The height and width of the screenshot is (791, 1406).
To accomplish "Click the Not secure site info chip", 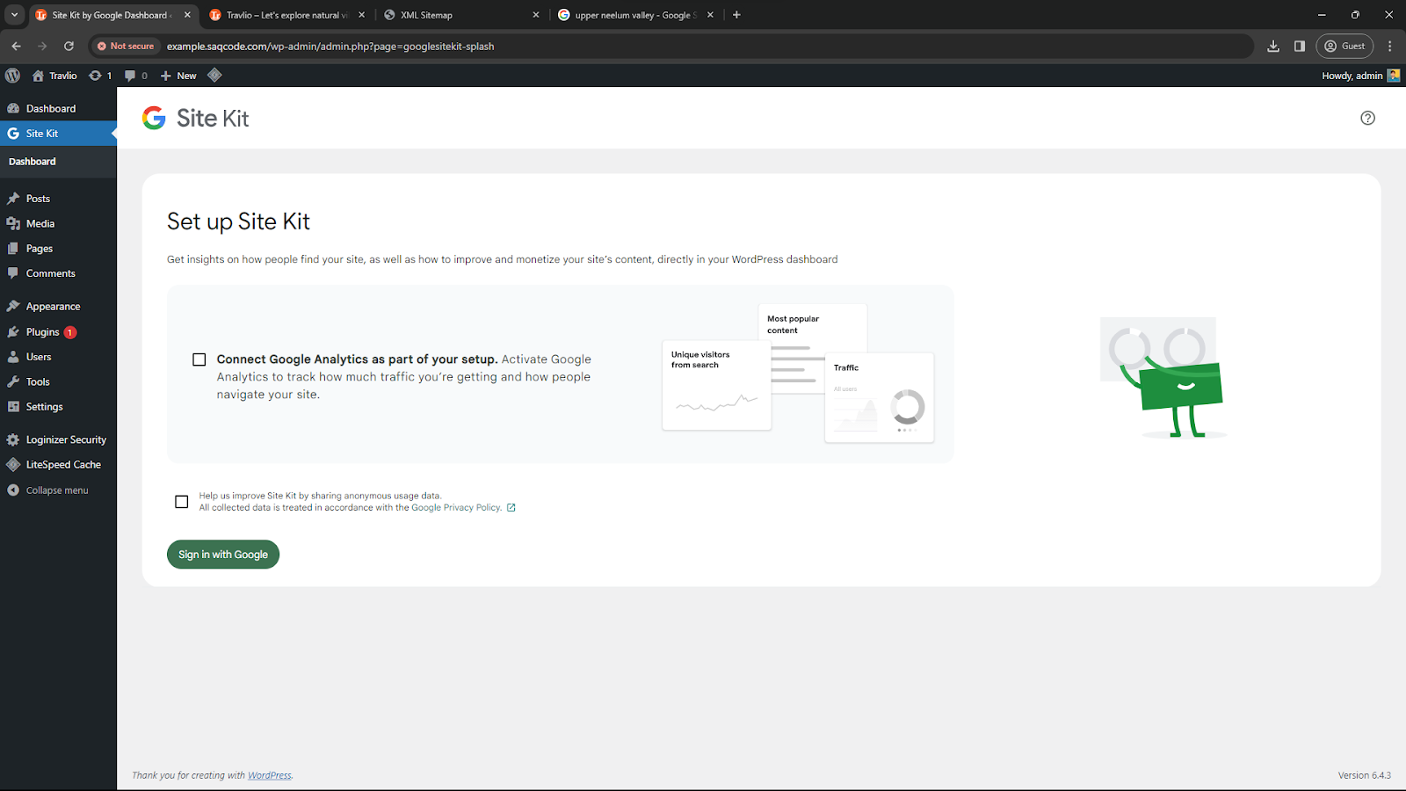I will [x=126, y=46].
